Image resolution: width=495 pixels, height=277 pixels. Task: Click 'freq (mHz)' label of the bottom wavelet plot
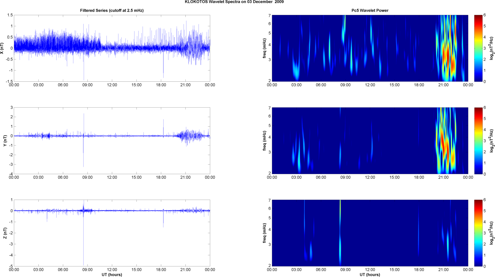[265, 233]
